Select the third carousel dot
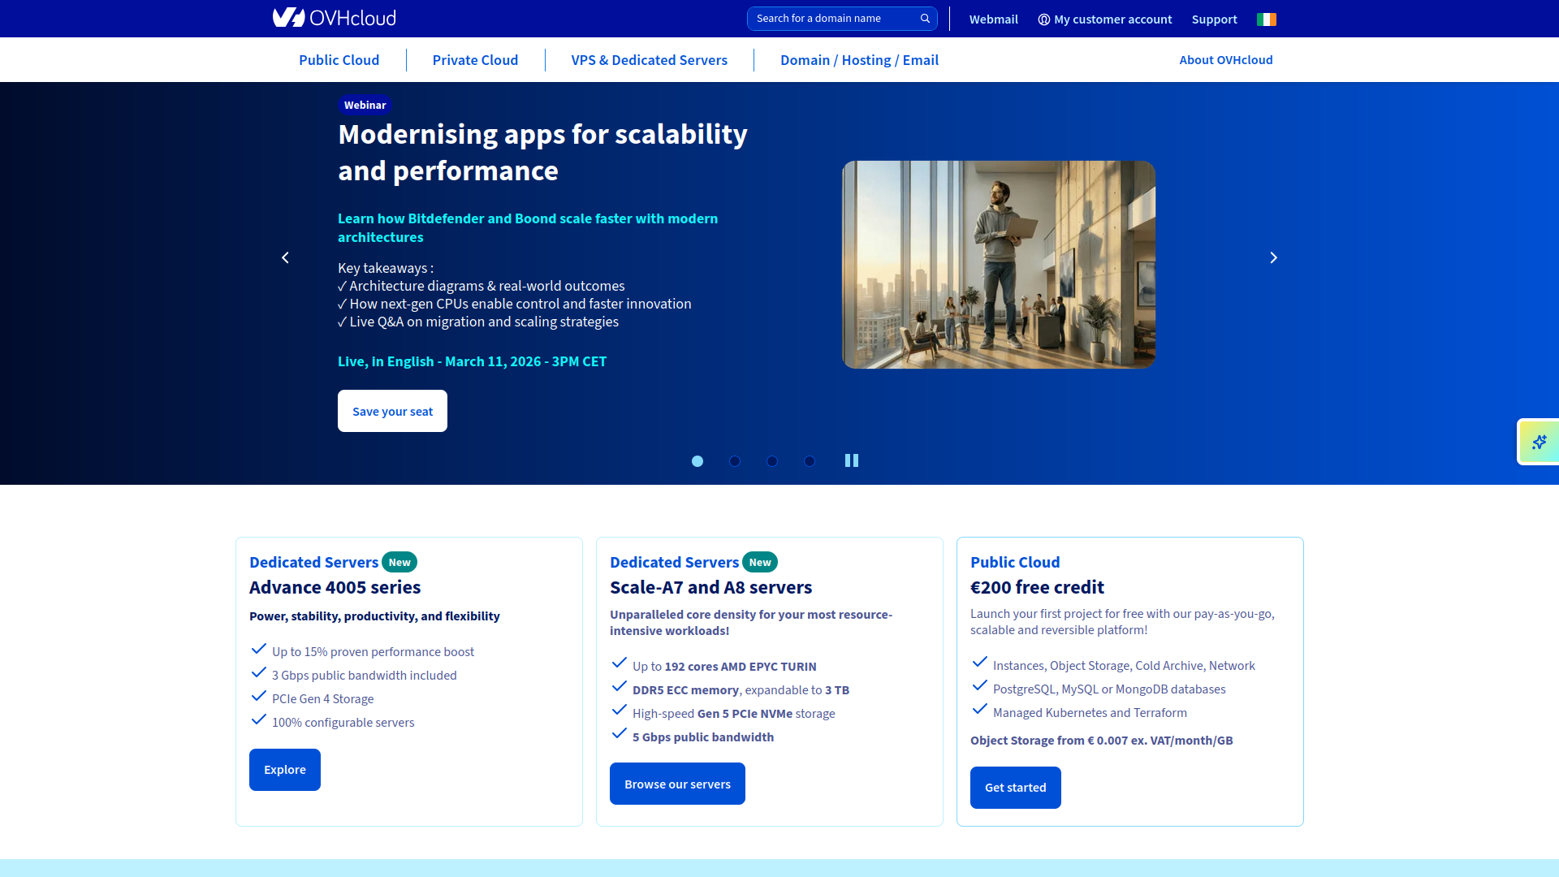Screen dimensions: 1559x877 (x=772, y=460)
